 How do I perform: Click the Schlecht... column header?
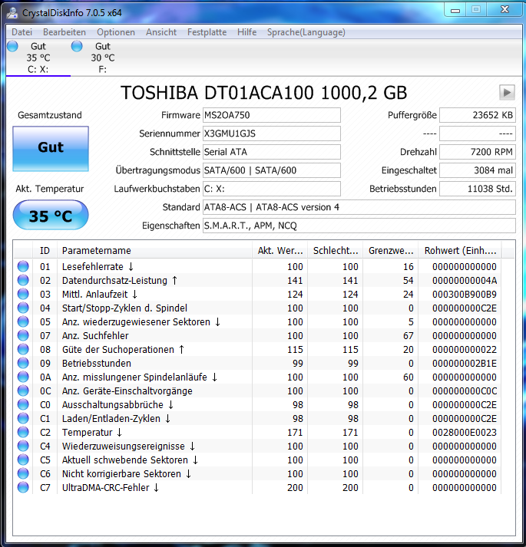coord(336,250)
